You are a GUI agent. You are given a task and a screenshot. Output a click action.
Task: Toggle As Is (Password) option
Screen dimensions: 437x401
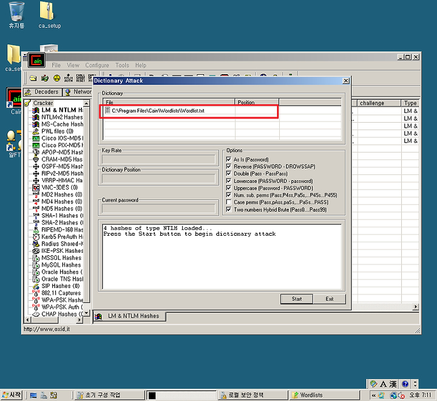tap(229, 159)
